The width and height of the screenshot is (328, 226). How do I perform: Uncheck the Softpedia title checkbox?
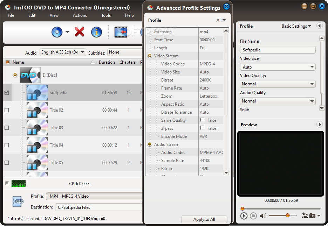[x=7, y=92]
